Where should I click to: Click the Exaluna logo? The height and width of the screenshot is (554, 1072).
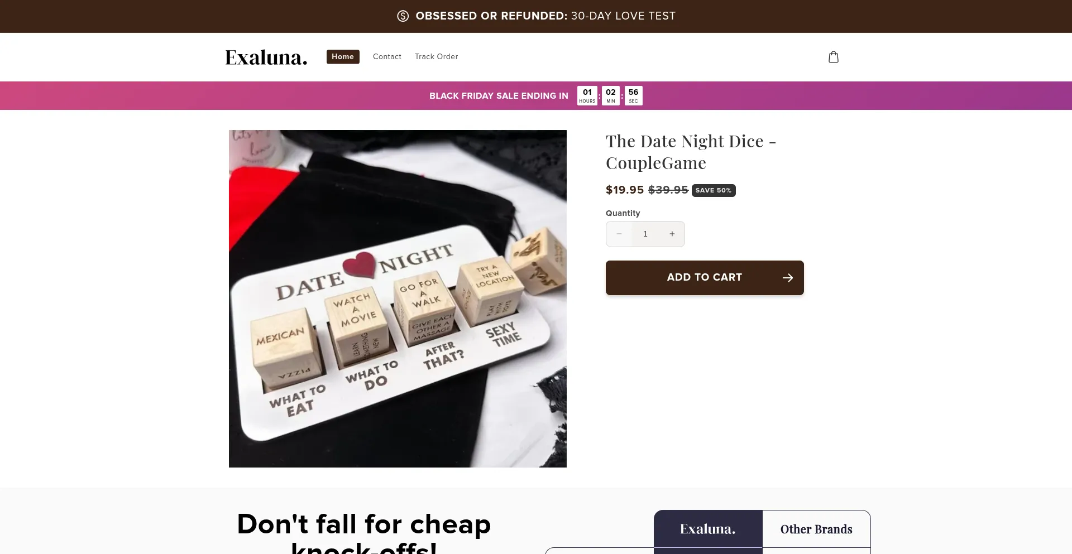coord(266,57)
